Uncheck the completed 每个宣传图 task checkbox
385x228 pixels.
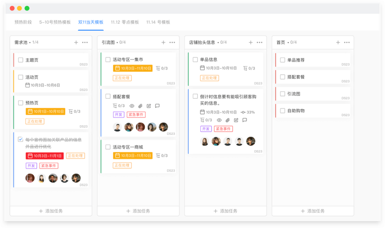pyautogui.click(x=20, y=139)
